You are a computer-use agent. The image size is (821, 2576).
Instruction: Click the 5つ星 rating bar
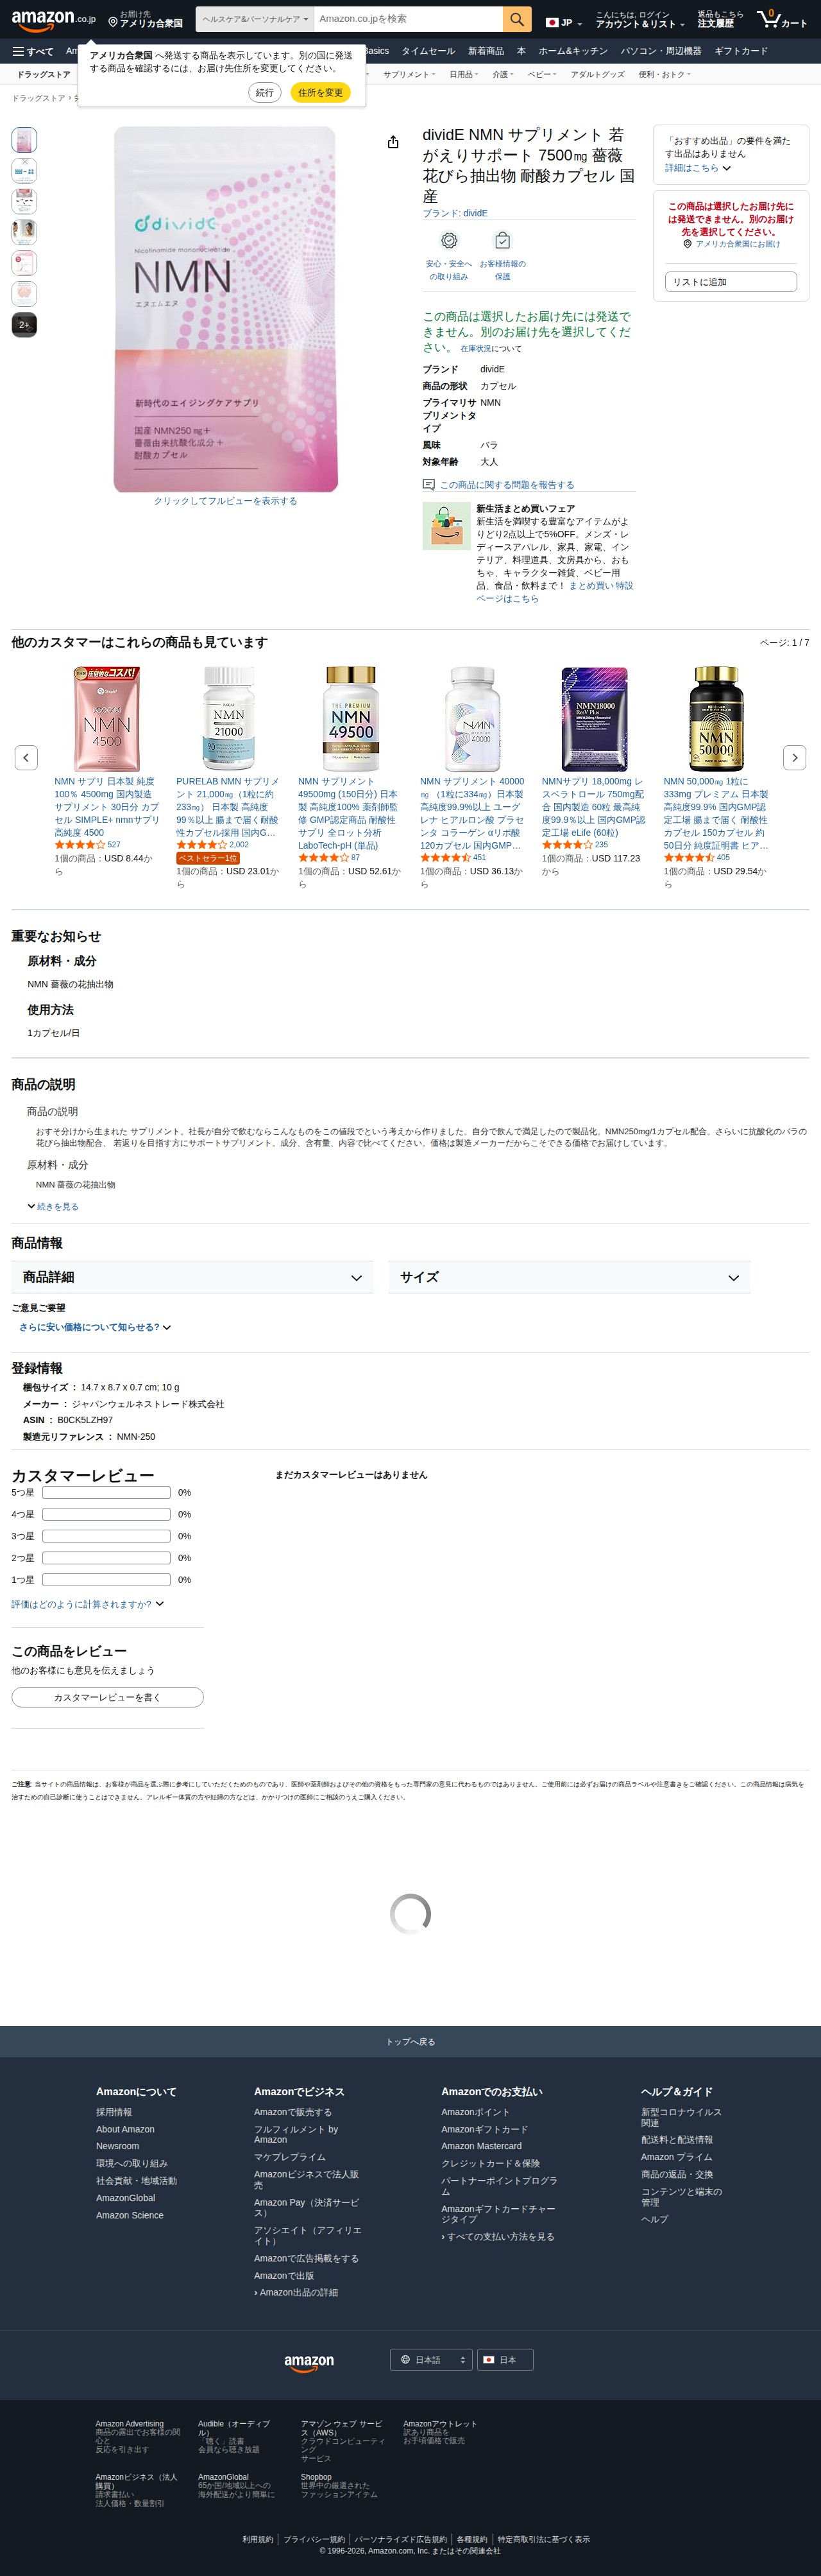point(106,1492)
